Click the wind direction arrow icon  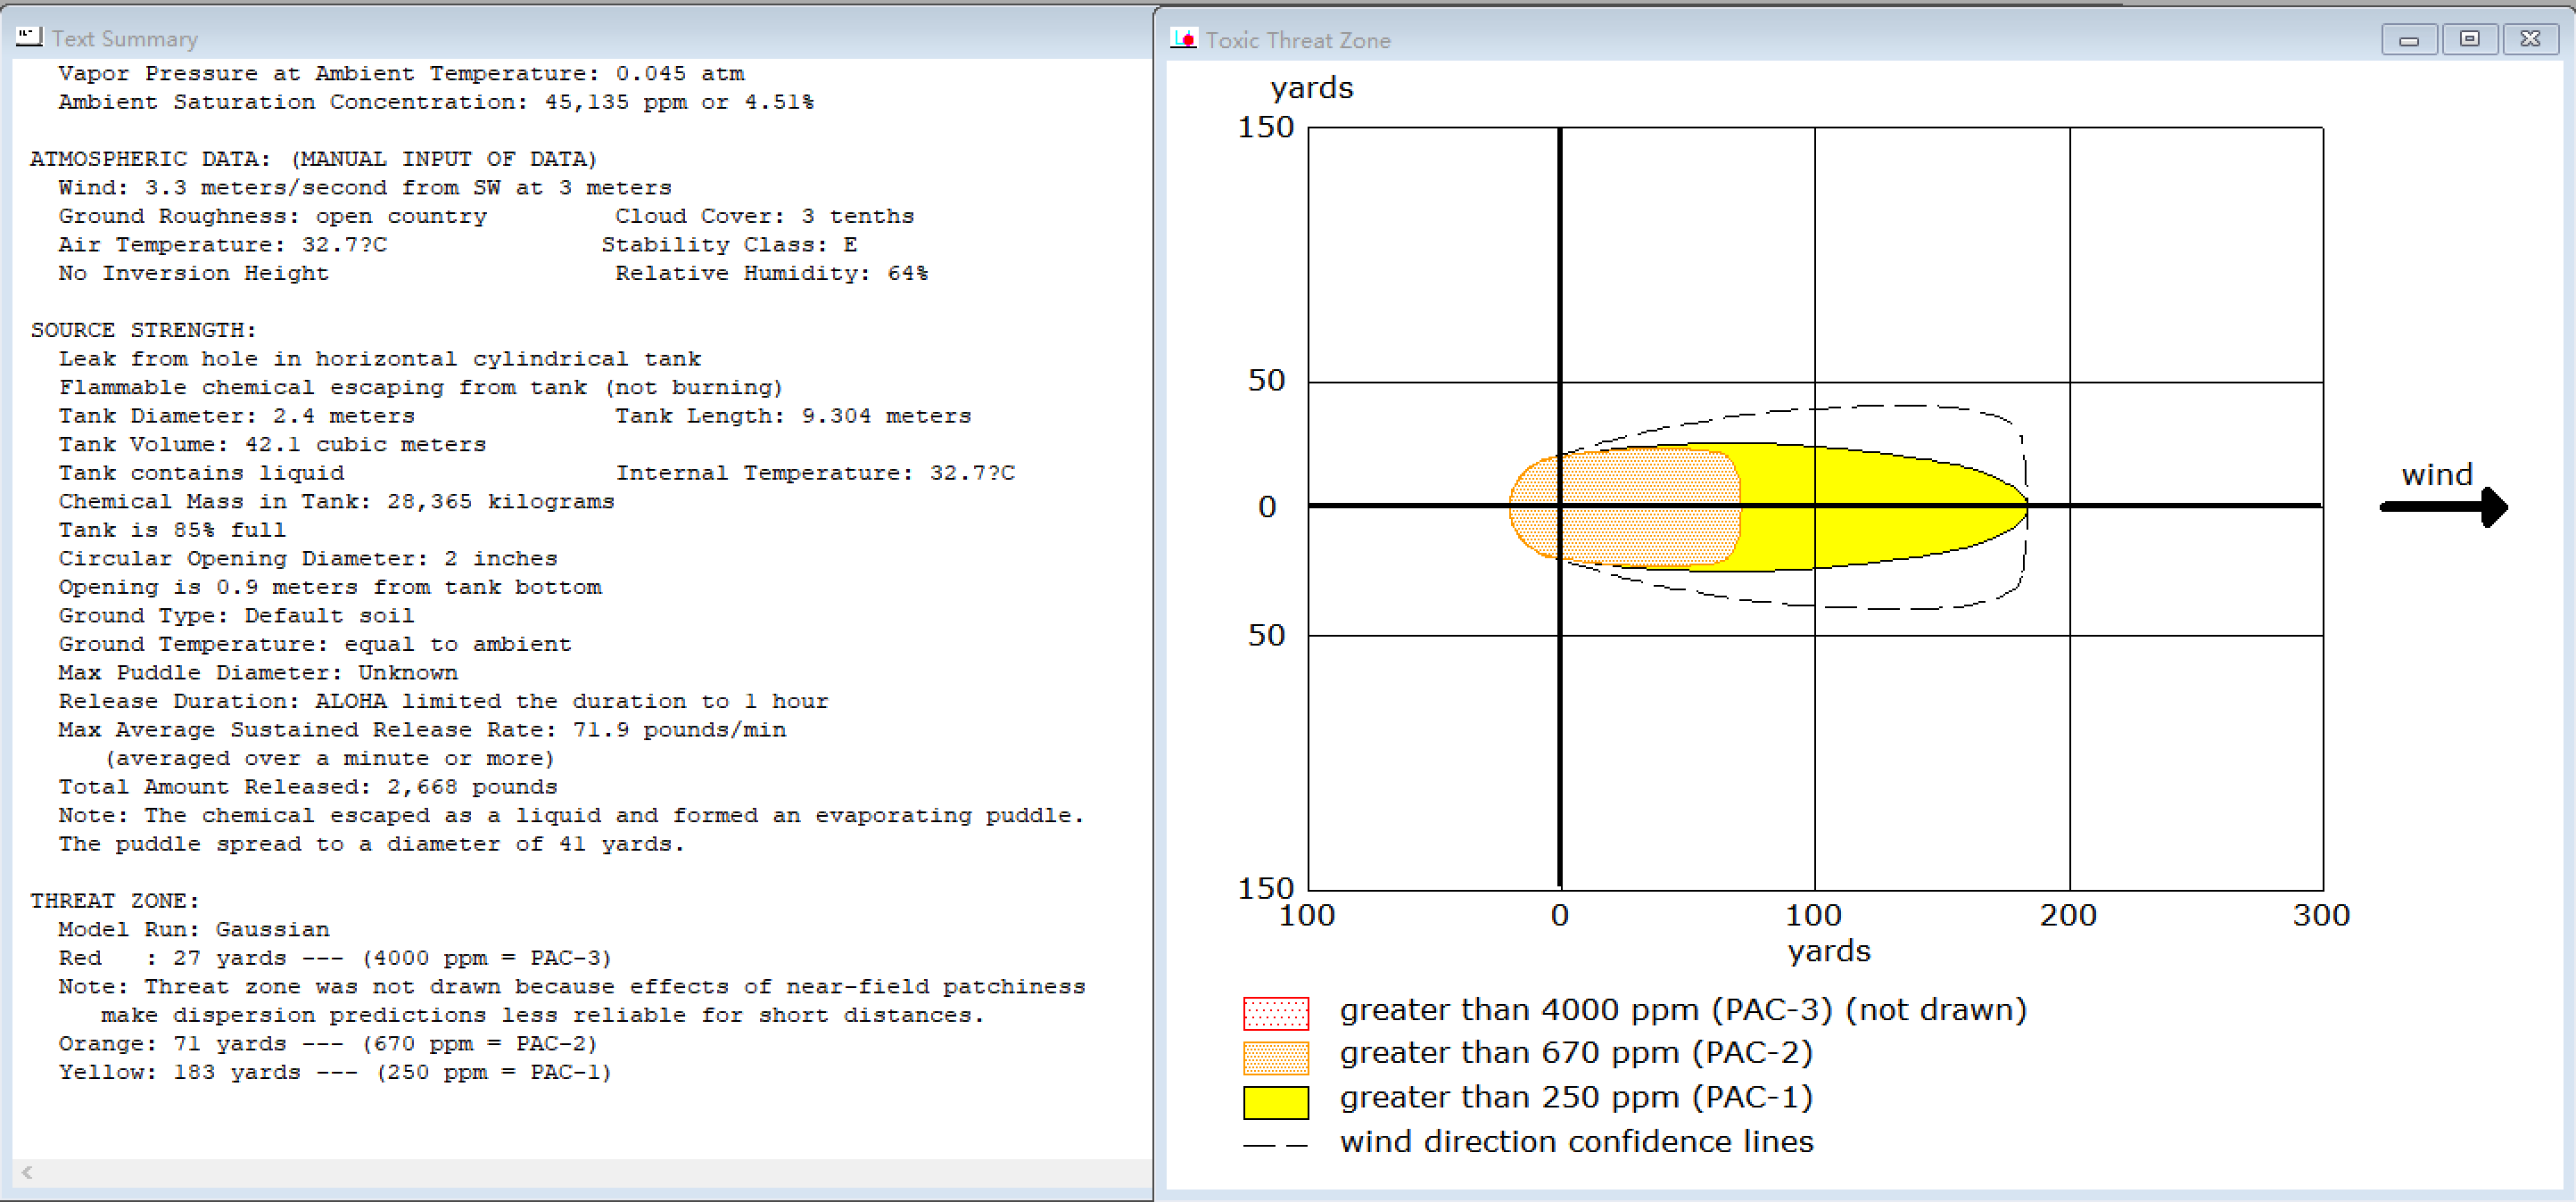coord(2443,506)
